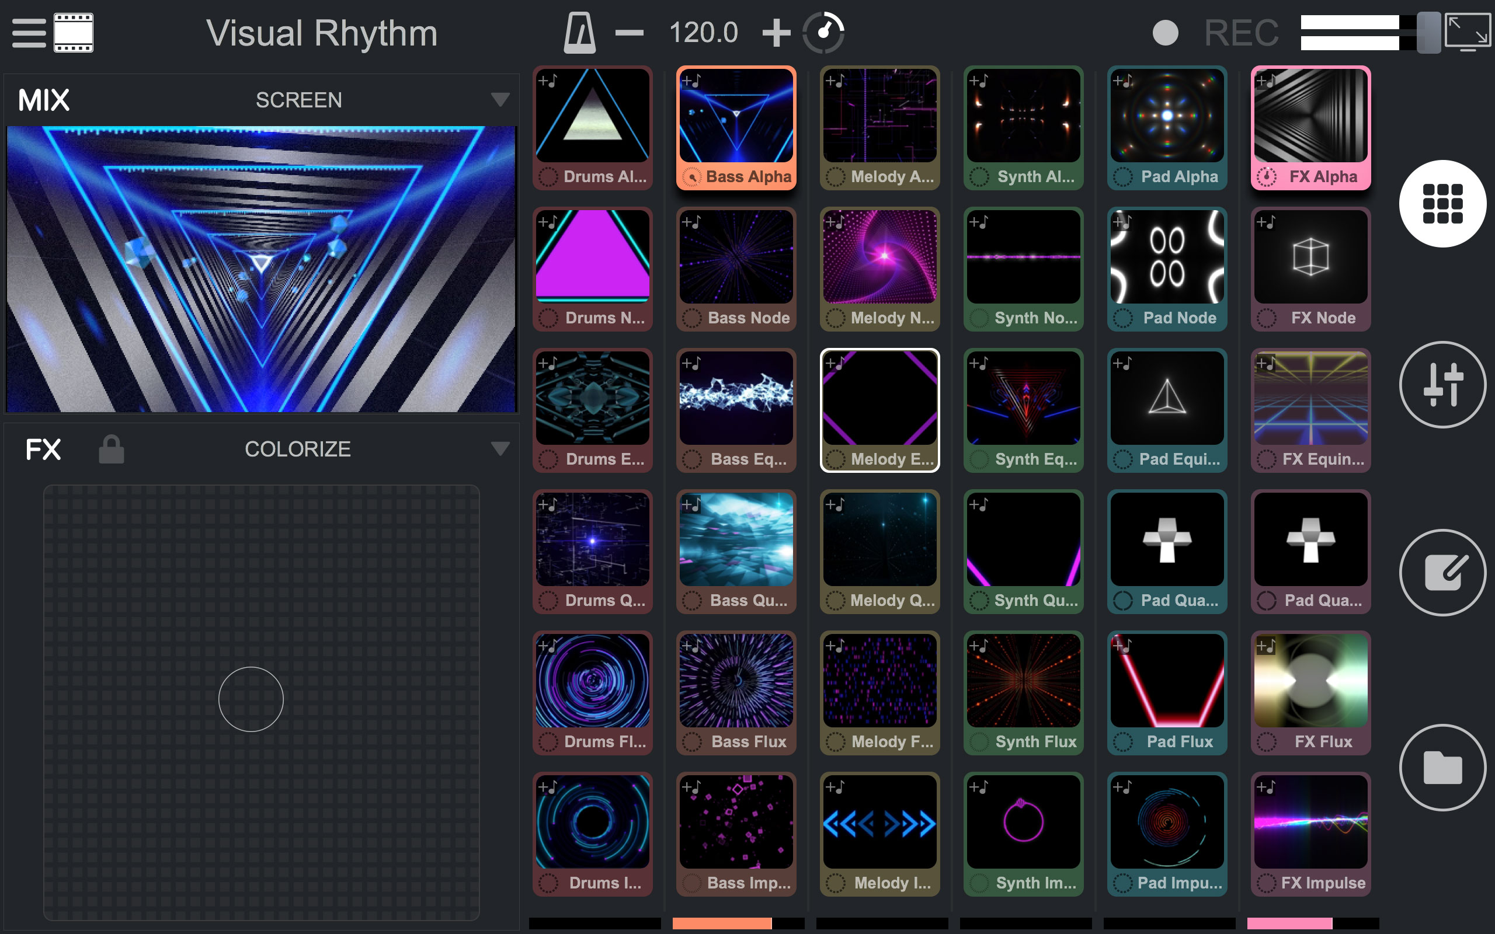
Task: Open the sample browser folder
Action: [x=1442, y=766]
